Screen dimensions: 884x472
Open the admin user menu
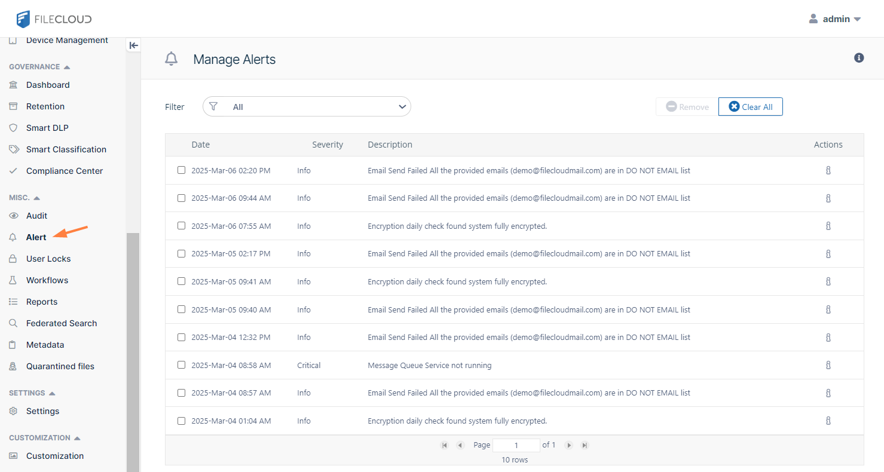835,19
